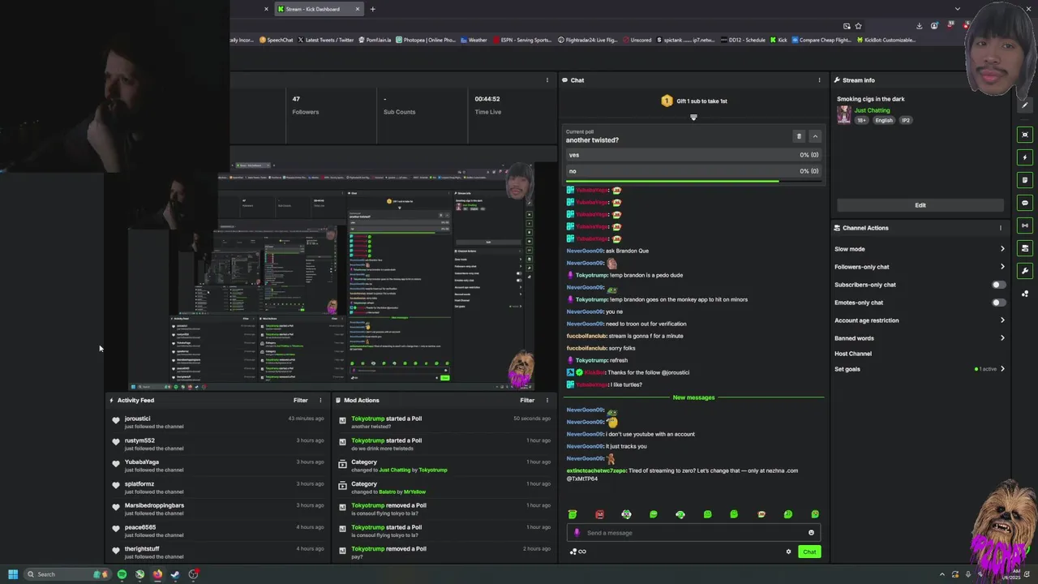This screenshot has height=584, width=1038.
Task: Vote no in the current poll
Action: pos(693,171)
